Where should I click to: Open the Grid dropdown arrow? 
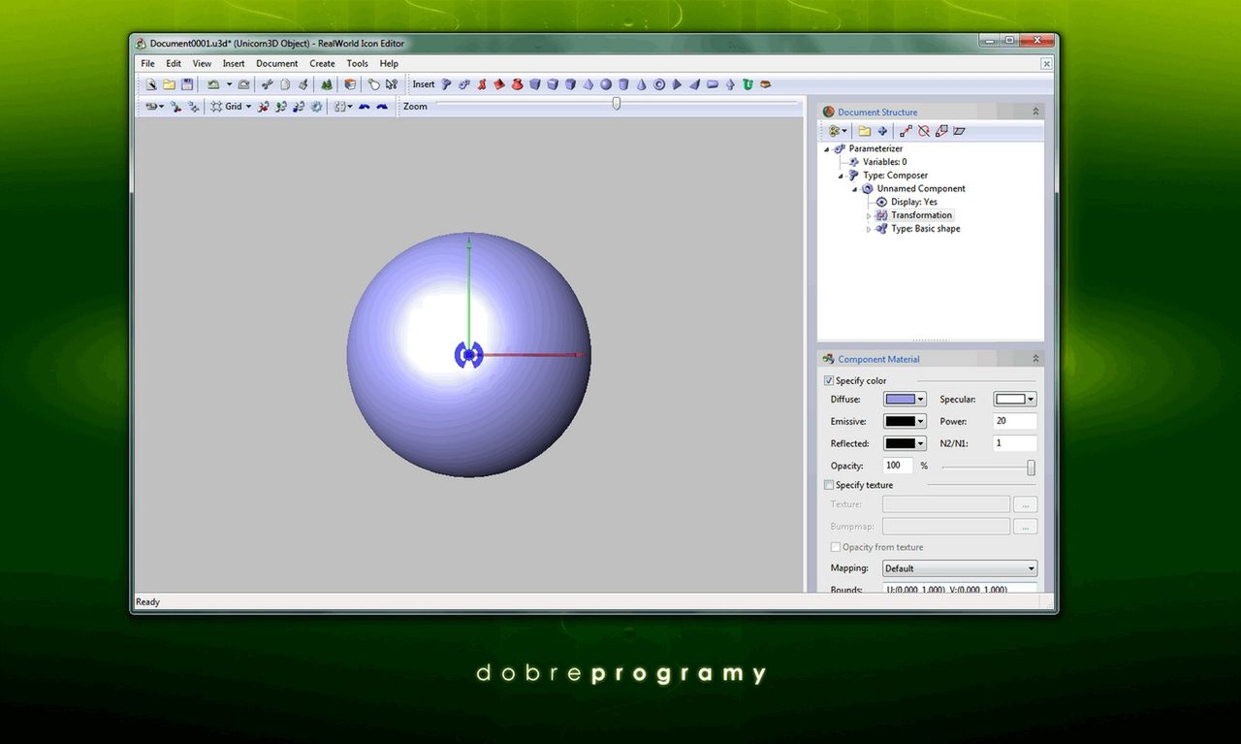click(x=248, y=106)
